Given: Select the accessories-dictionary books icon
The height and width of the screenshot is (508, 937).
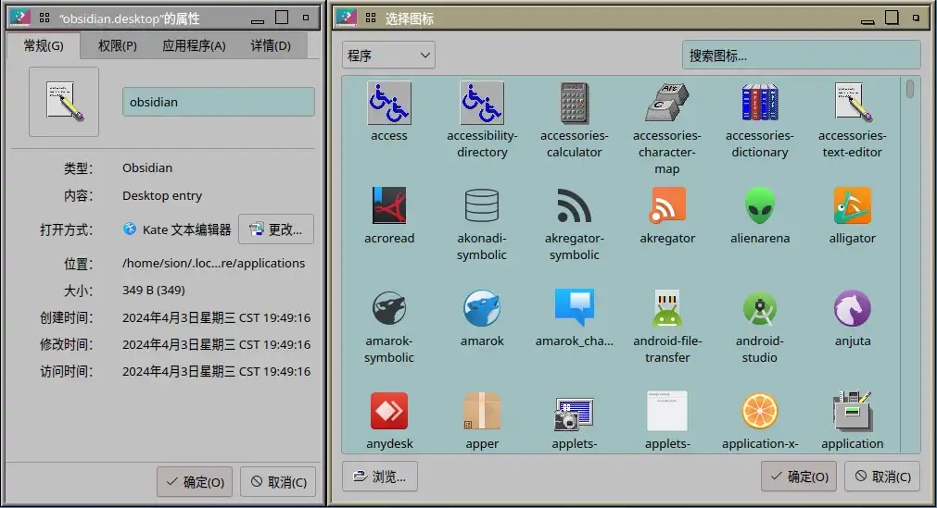Looking at the screenshot, I should (x=760, y=104).
